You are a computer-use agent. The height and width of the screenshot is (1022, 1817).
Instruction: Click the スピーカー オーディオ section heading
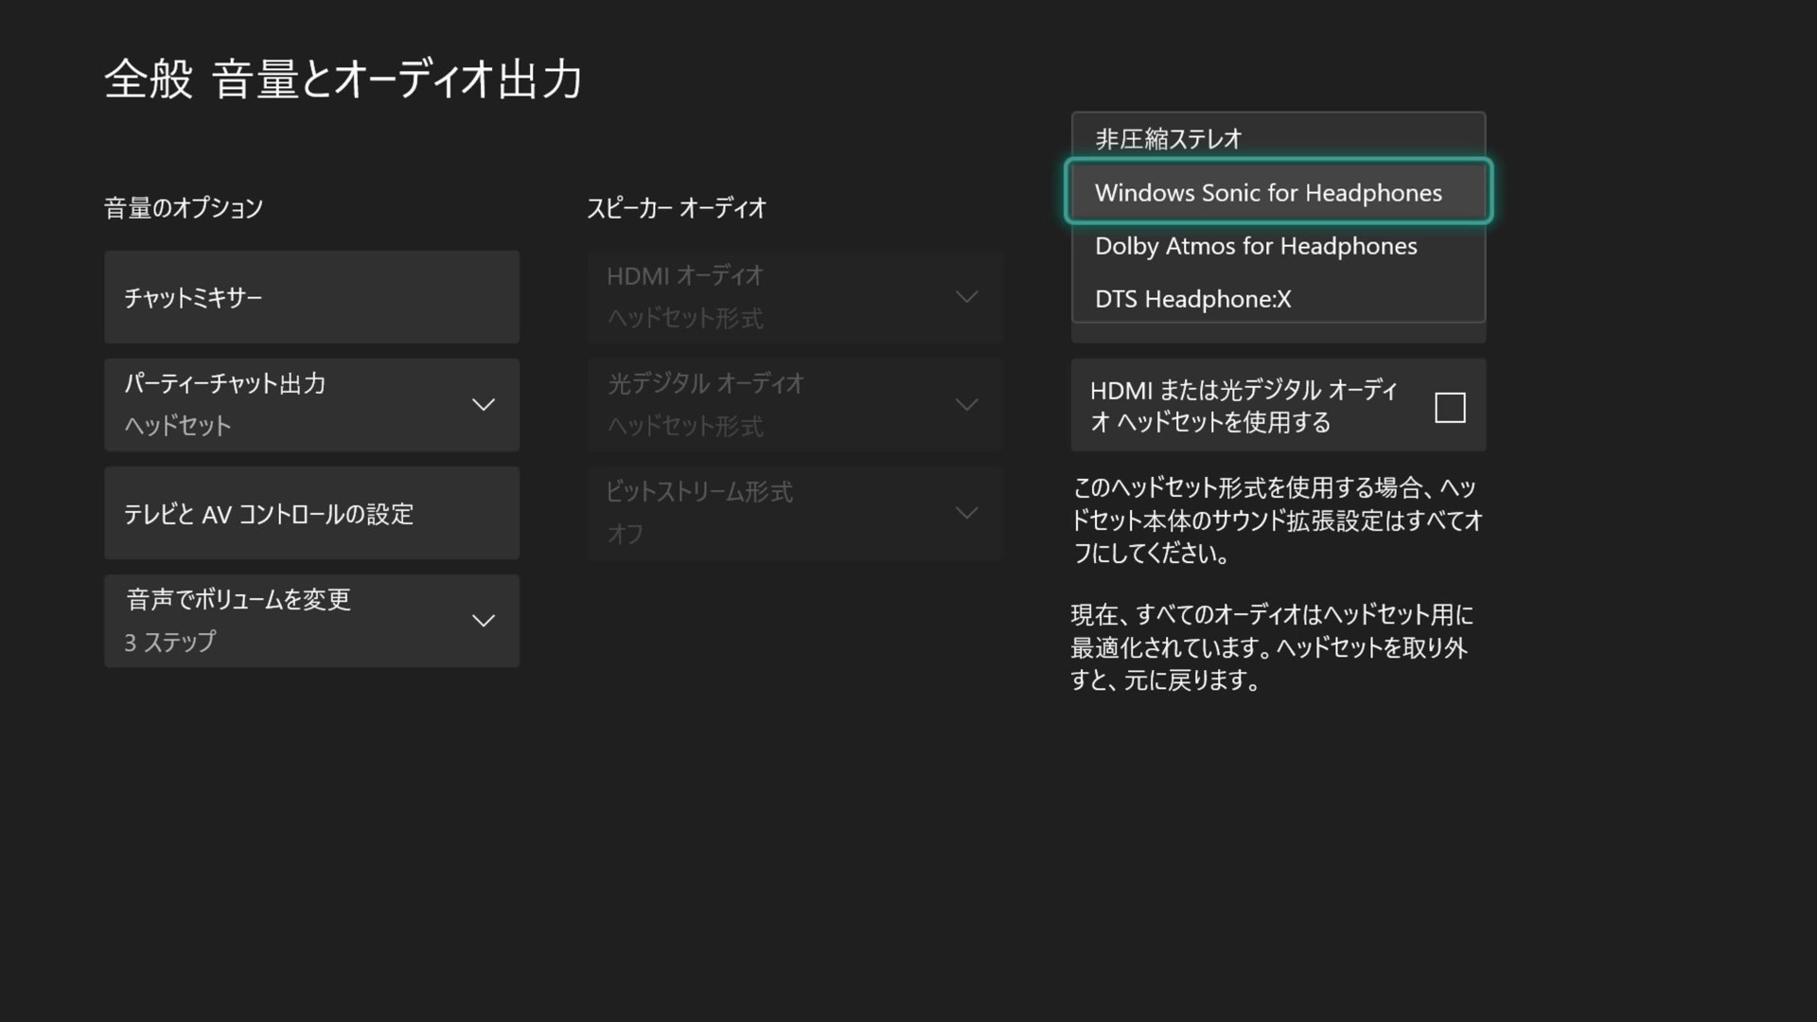point(676,208)
